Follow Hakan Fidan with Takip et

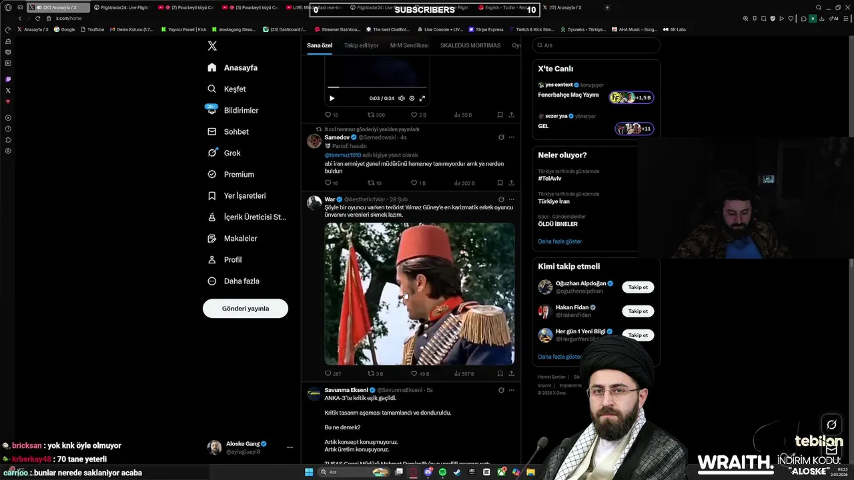[638, 311]
